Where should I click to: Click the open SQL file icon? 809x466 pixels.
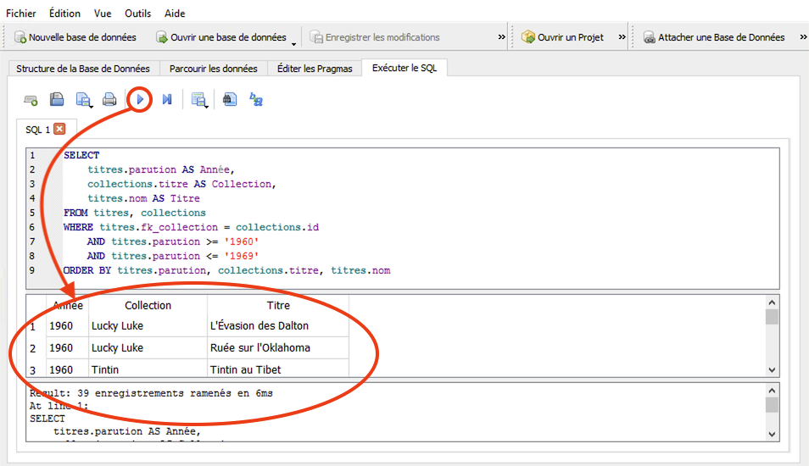(57, 100)
